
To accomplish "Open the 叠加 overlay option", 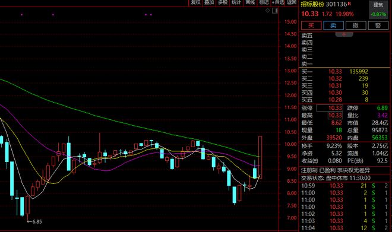I will (209, 2).
